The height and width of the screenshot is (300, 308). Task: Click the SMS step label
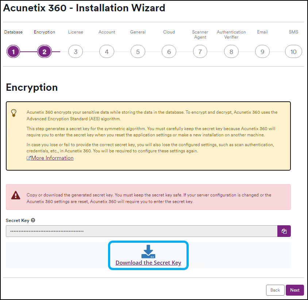tap(293, 32)
